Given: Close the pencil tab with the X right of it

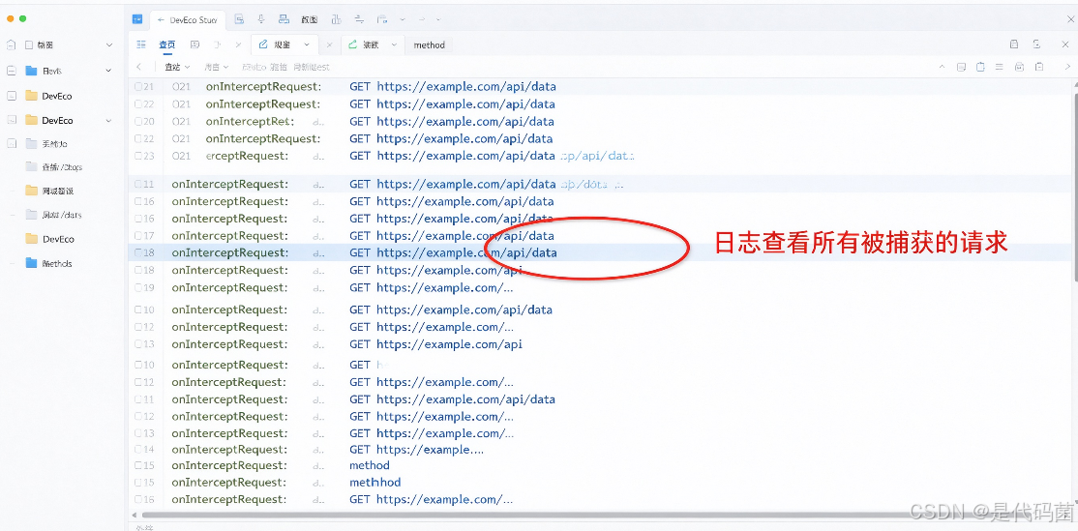Looking at the screenshot, I should (x=329, y=44).
